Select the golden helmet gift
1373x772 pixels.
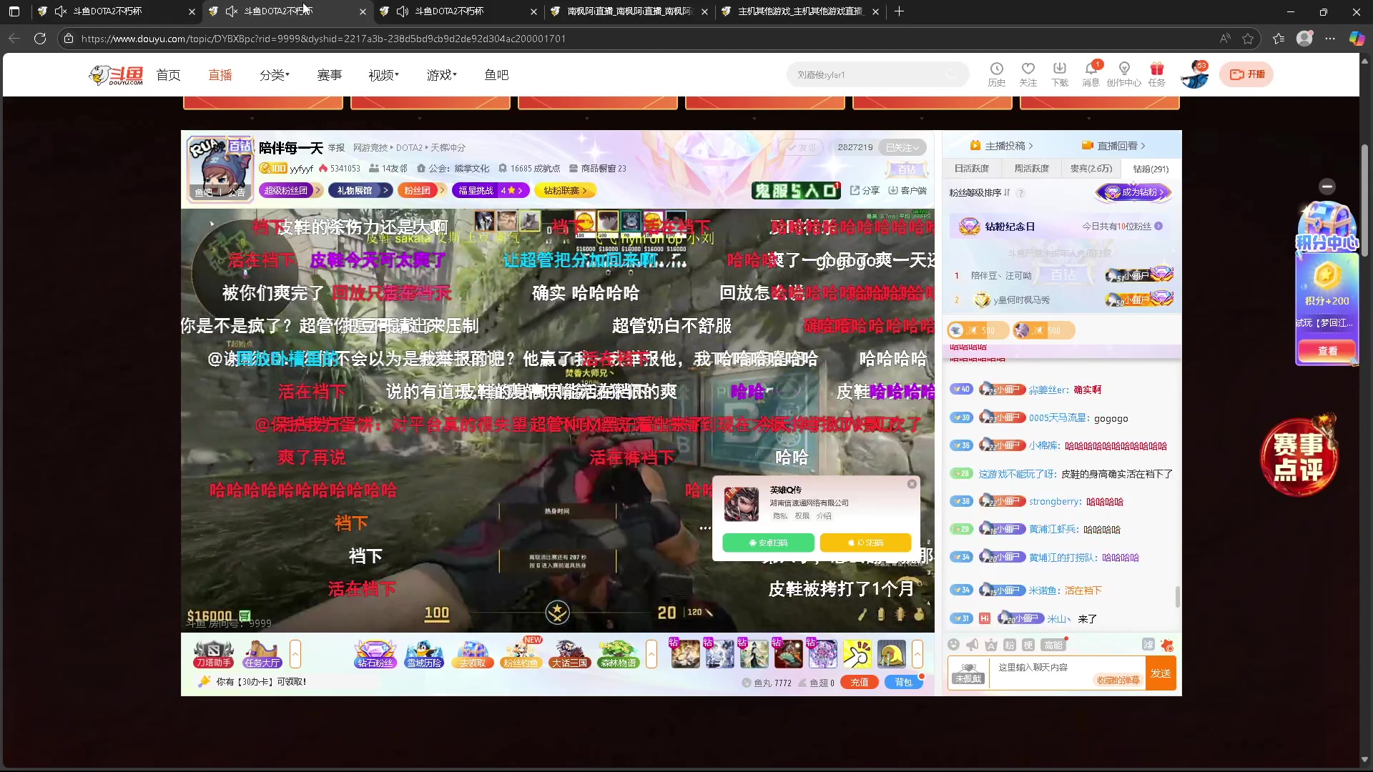point(892,654)
